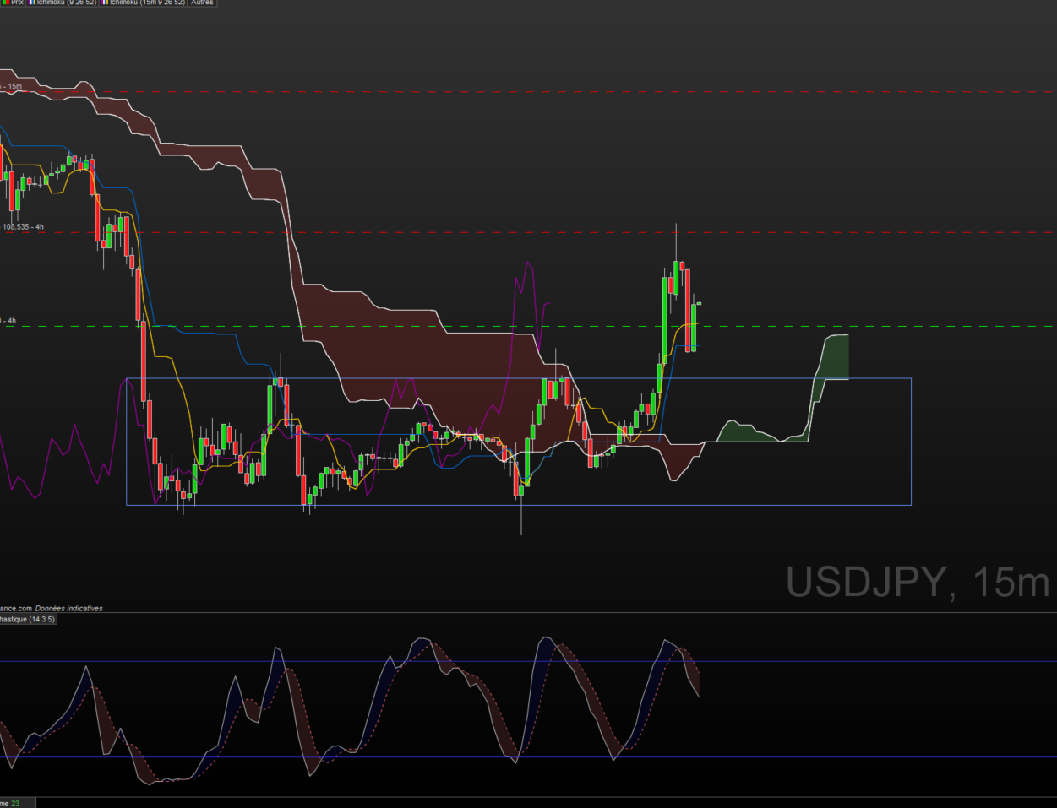The width and height of the screenshot is (1057, 808).
Task: Click the first Ichimoku (9 26 52) color icon
Action: click(31, 3)
